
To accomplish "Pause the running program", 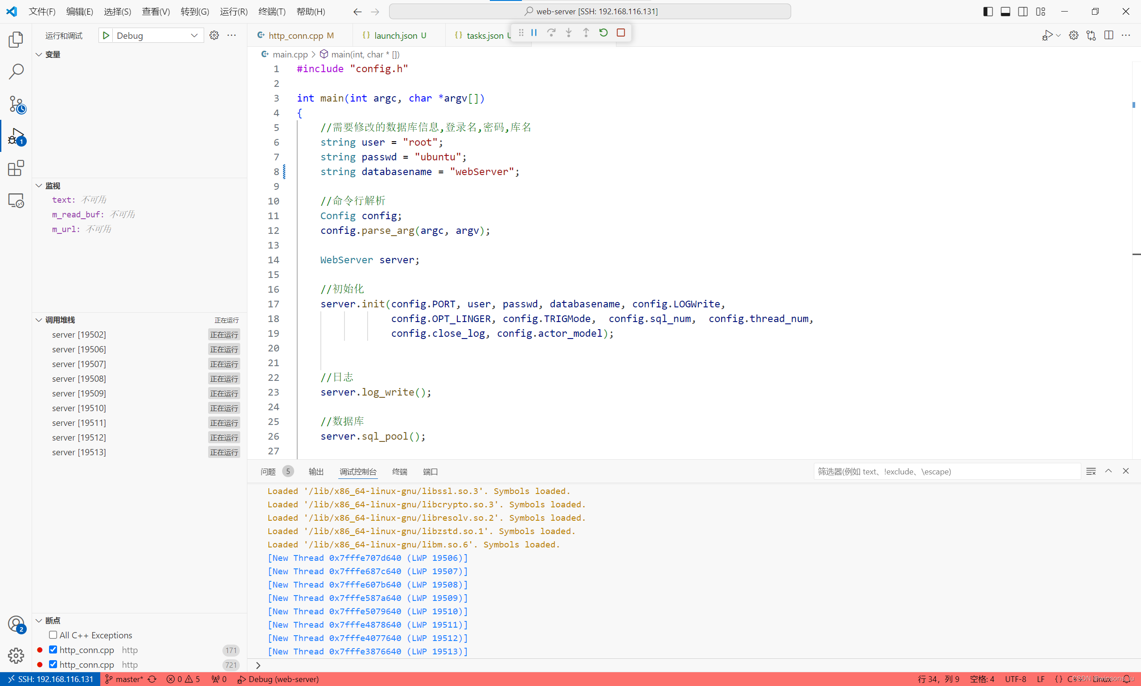I will click(534, 33).
